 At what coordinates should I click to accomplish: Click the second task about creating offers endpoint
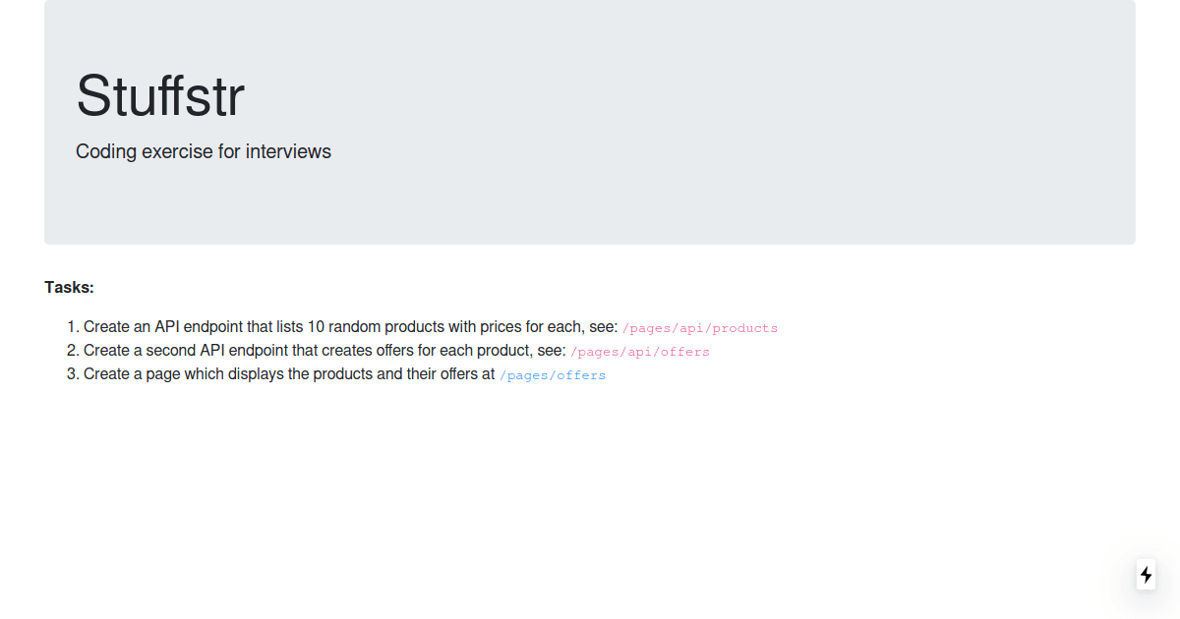[396, 351]
